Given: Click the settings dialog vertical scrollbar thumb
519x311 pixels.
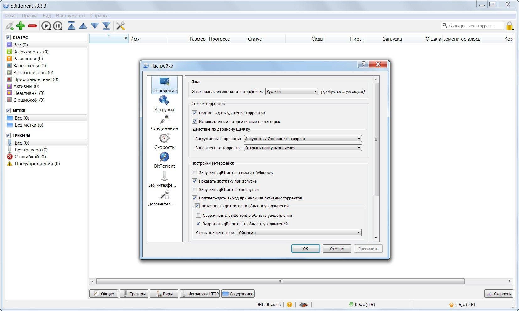Looking at the screenshot, I should click(376, 139).
